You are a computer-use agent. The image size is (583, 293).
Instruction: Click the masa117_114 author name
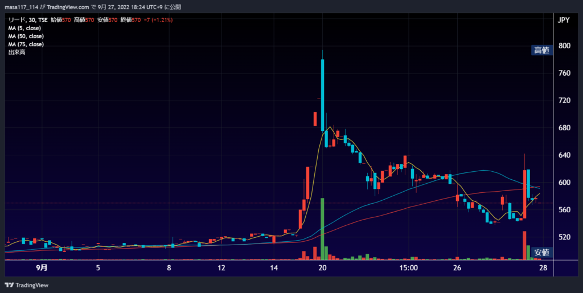22,7
